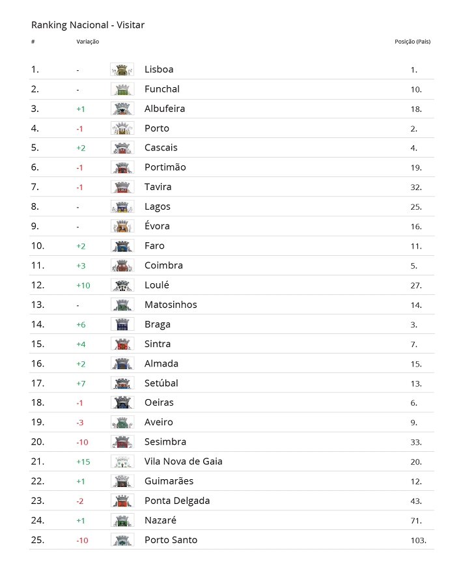This screenshot has width=461, height=571.
Task: Select the Coimbra ranking entry
Action: 163,266
